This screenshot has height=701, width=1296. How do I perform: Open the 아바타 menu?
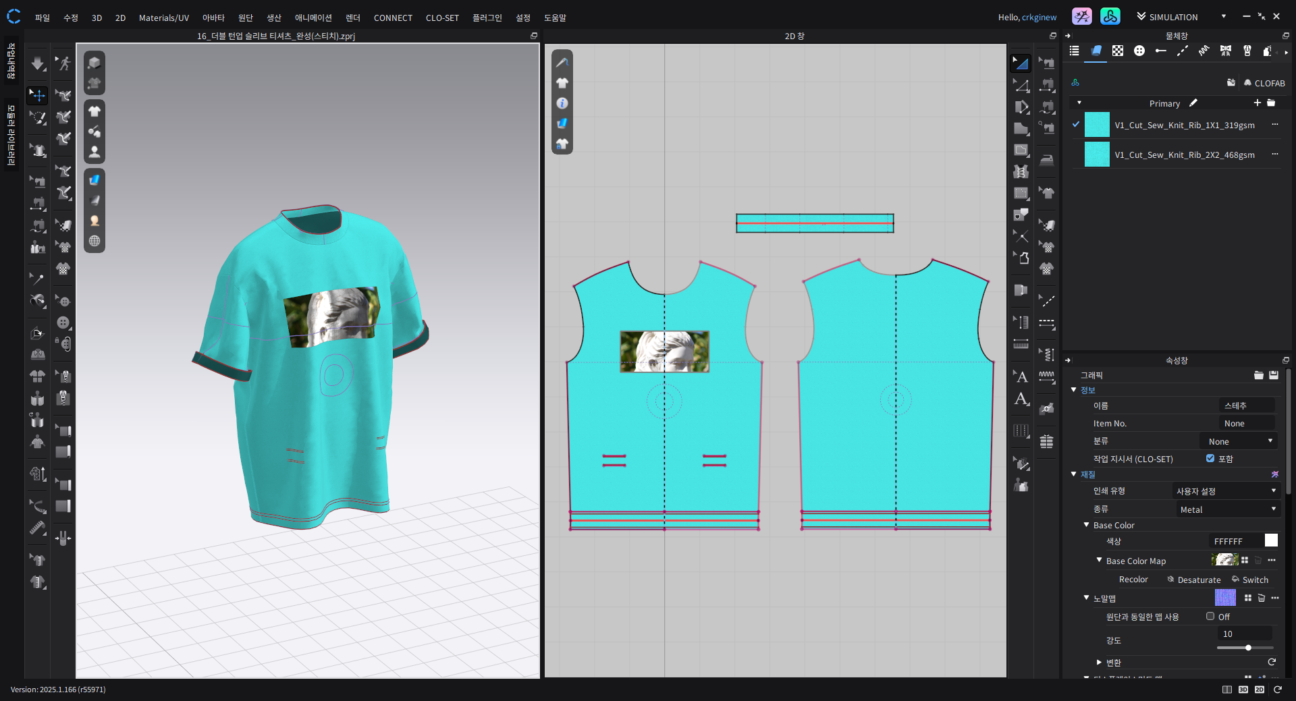213,18
